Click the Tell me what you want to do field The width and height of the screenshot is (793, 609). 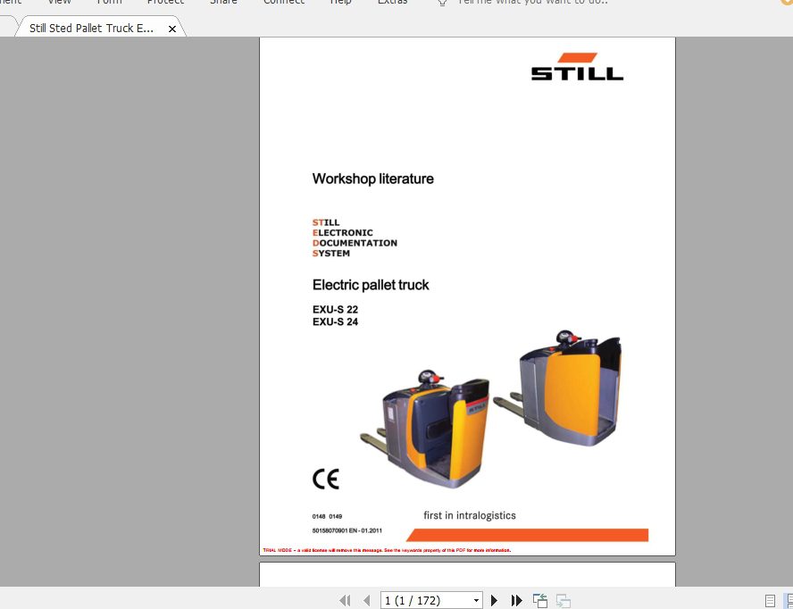click(x=532, y=2)
